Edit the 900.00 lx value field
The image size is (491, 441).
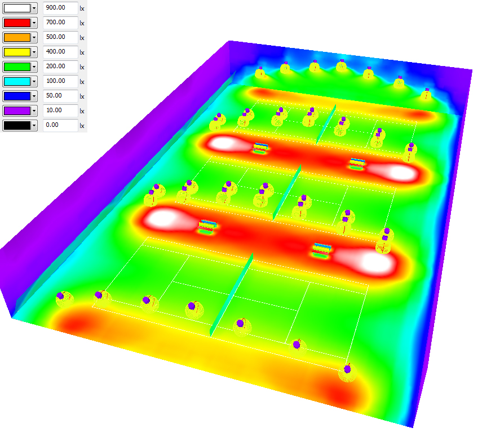pyautogui.click(x=60, y=8)
